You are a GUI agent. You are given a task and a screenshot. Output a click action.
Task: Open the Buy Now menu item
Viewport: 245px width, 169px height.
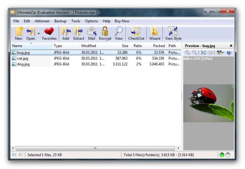pos(122,21)
